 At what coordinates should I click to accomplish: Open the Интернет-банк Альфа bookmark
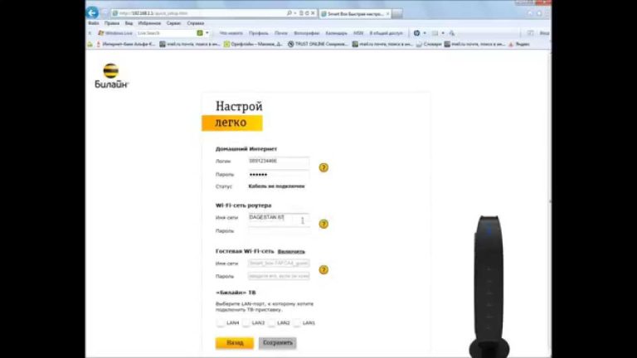coord(125,44)
